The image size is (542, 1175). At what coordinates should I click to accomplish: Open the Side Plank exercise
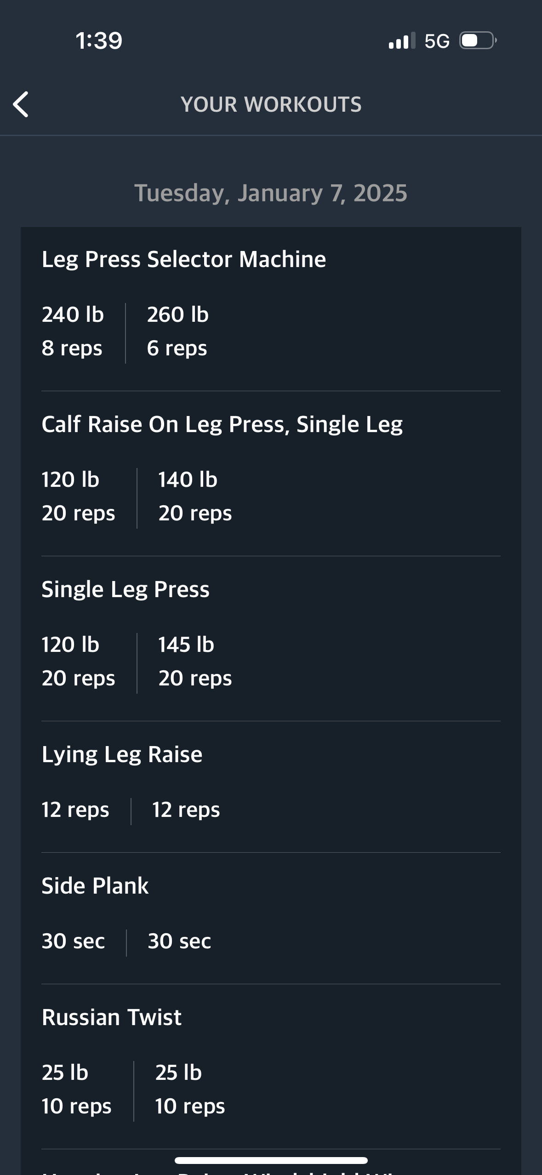click(95, 886)
